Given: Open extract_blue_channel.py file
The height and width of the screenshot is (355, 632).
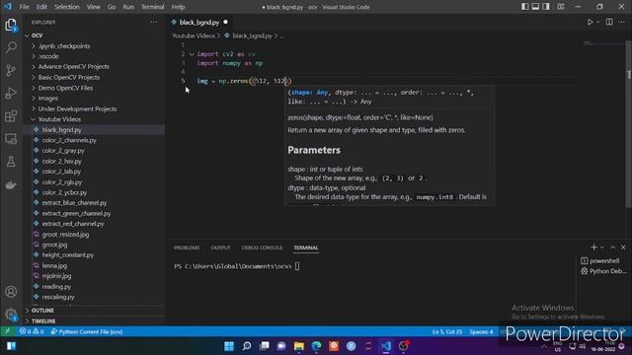Looking at the screenshot, I should (74, 203).
